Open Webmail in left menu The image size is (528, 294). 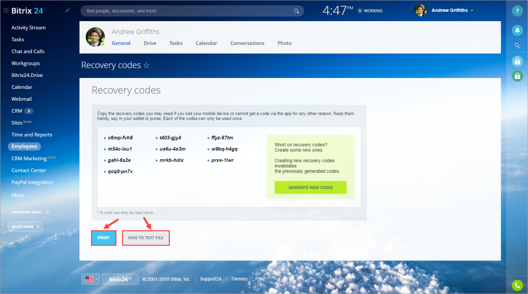(22, 99)
